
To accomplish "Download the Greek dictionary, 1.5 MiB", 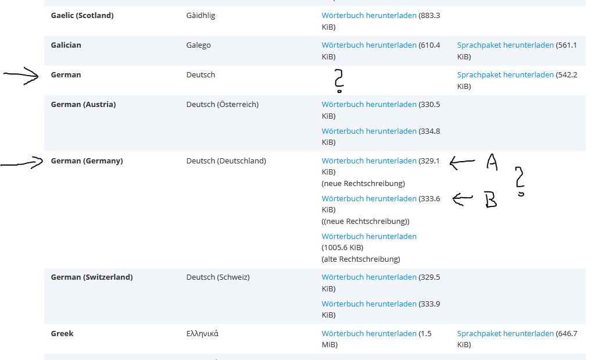I will (x=369, y=334).
